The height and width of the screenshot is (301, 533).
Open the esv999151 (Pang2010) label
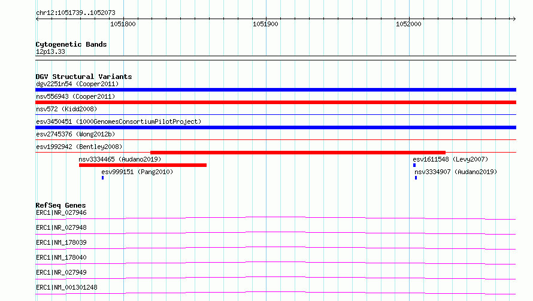click(137, 172)
